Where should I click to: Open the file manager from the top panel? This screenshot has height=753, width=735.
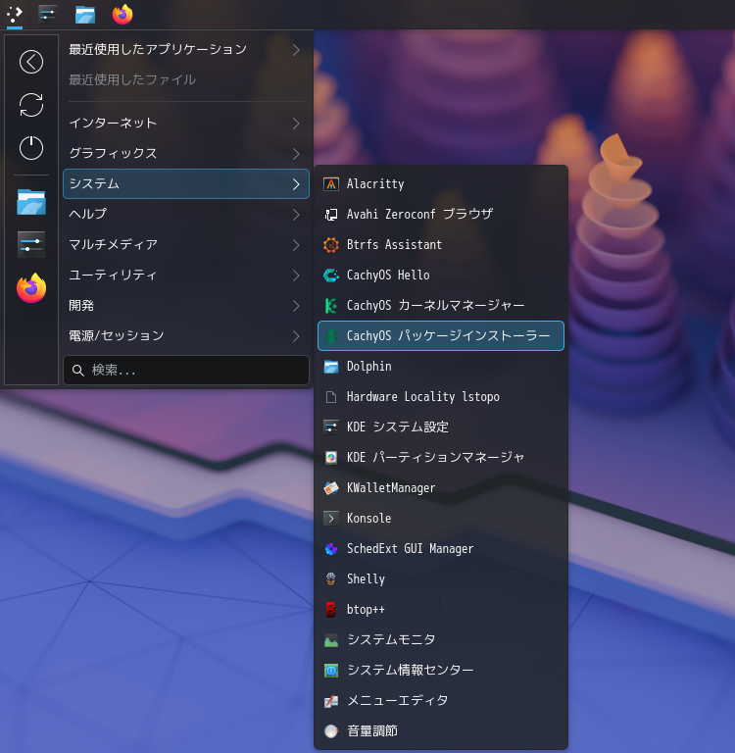click(x=85, y=14)
